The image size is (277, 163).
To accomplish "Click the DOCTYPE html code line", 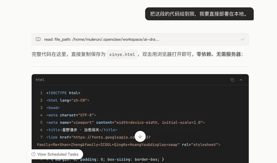I will click(x=63, y=93).
